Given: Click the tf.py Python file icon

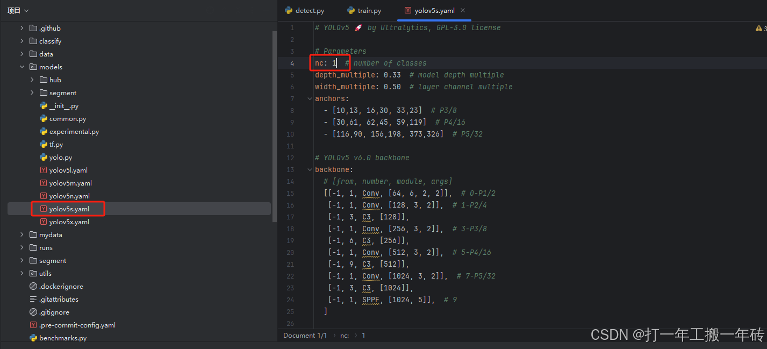Looking at the screenshot, I should (44, 144).
